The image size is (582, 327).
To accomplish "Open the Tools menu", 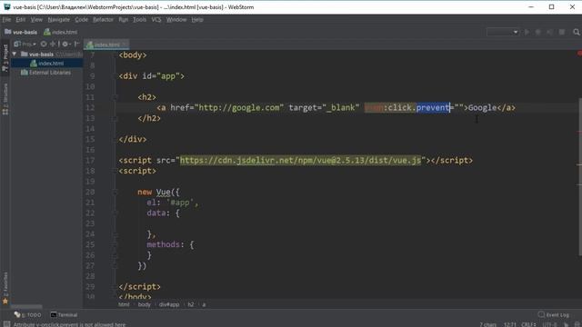I will click(139, 20).
